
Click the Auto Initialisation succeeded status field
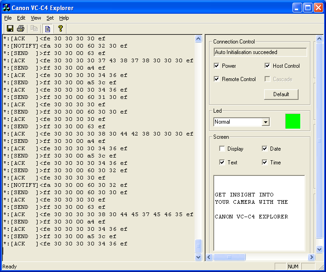260,52
